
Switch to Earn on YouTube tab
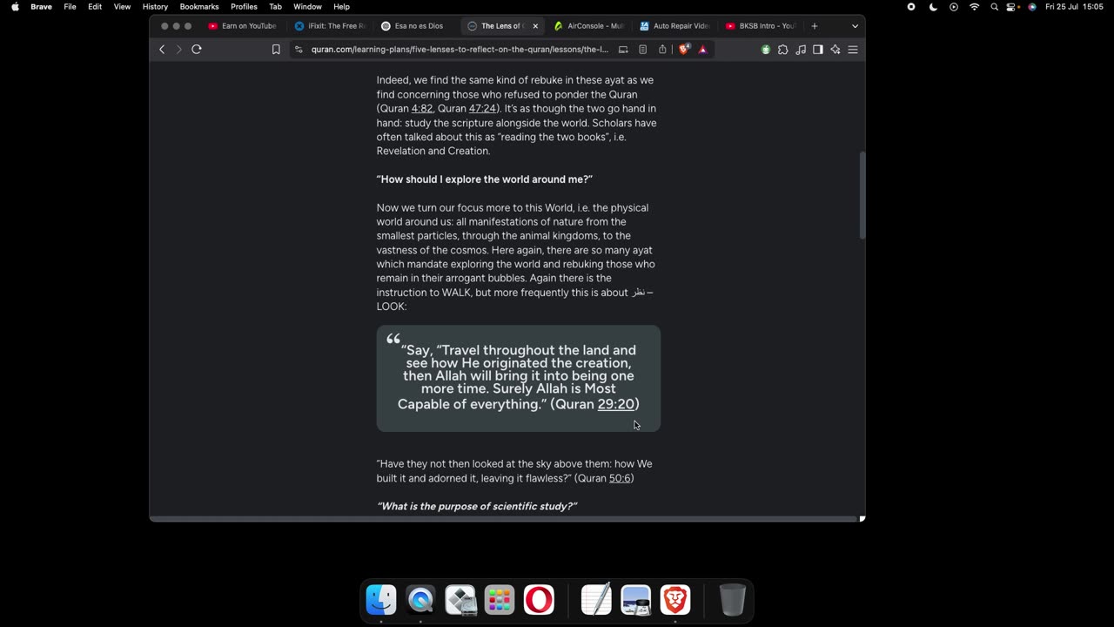(243, 26)
